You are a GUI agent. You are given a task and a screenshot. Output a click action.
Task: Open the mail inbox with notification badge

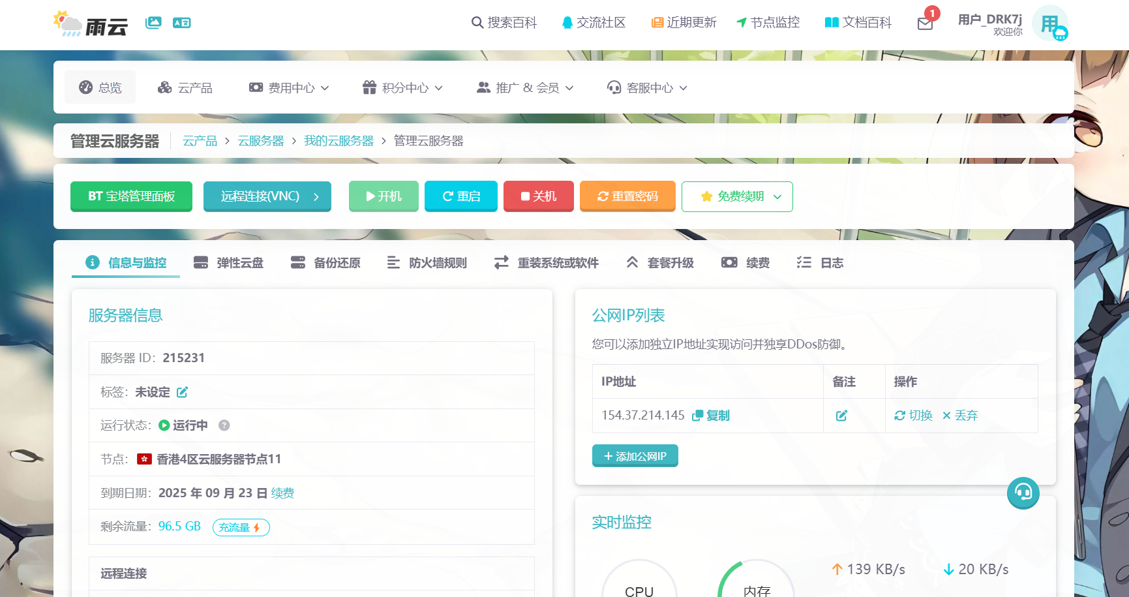[926, 23]
